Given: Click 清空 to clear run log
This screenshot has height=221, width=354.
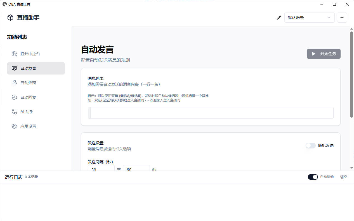Looking at the screenshot, I should [343, 177].
